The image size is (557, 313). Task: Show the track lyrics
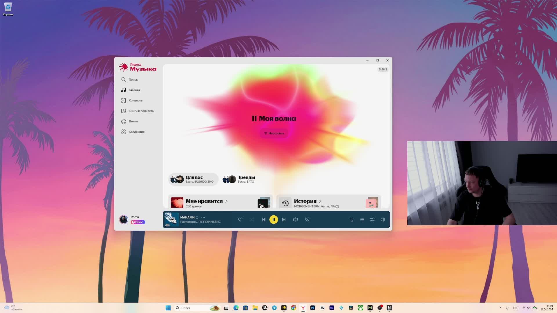351,219
